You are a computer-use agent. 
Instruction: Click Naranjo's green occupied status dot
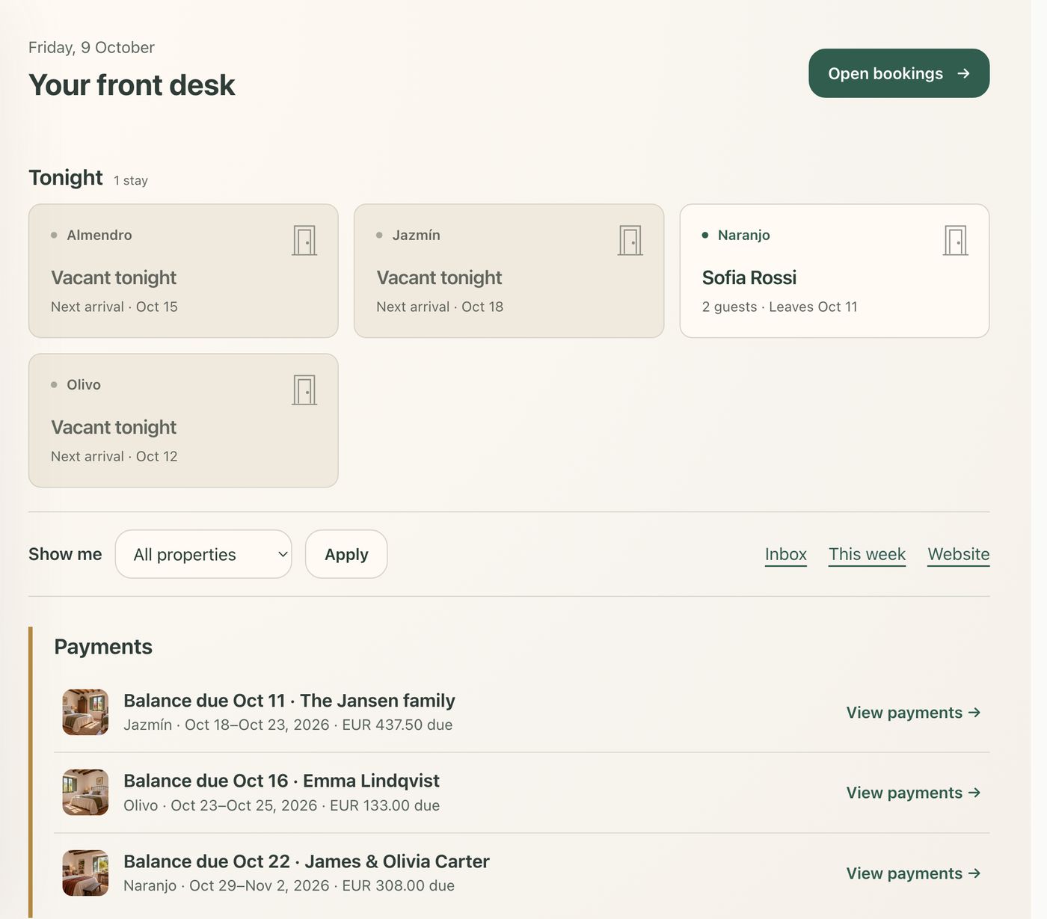coord(705,236)
